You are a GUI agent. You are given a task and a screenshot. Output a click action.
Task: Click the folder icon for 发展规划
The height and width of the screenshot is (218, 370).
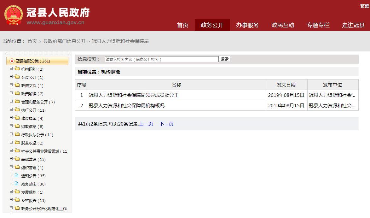click(x=17, y=192)
